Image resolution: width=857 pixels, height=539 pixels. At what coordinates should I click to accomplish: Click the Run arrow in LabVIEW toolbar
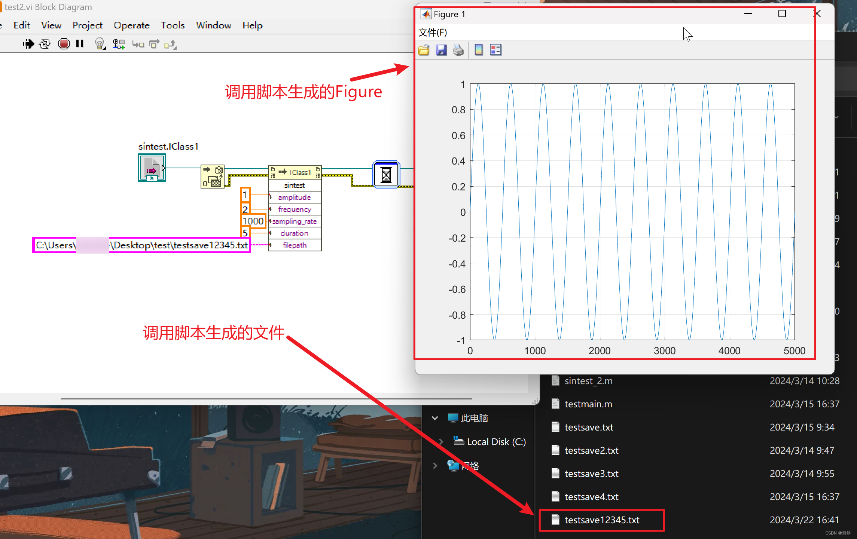tap(28, 44)
